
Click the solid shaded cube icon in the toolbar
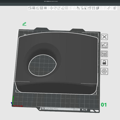97,8
